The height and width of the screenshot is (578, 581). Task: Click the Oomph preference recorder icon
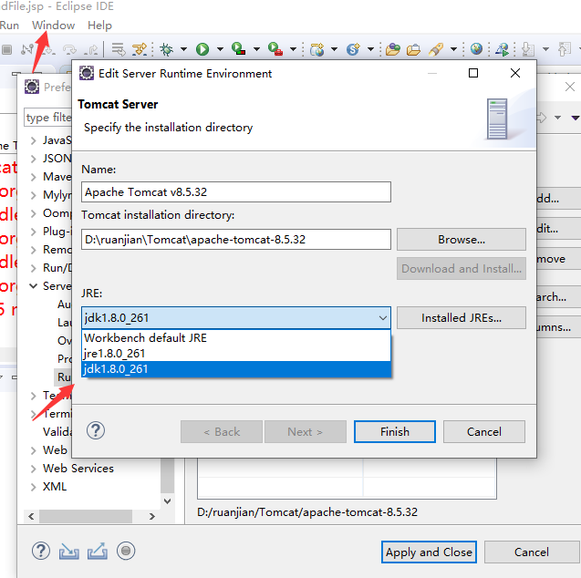coord(126,551)
